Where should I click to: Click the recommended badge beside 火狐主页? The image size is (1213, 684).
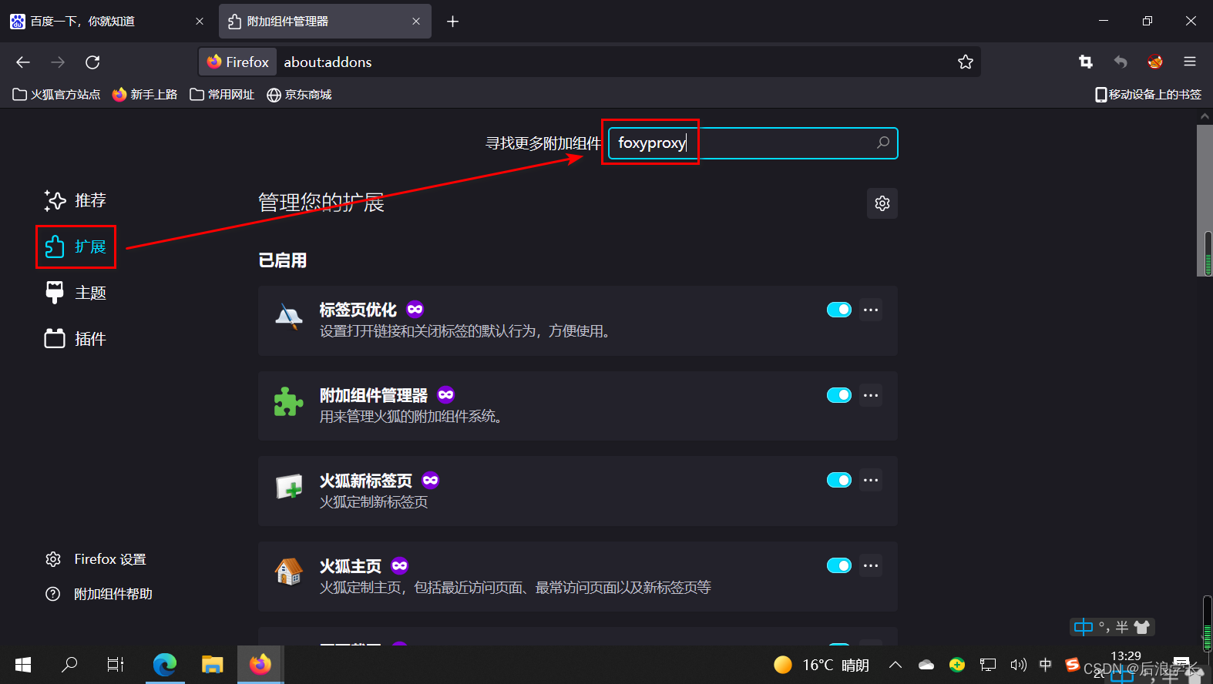pos(400,566)
